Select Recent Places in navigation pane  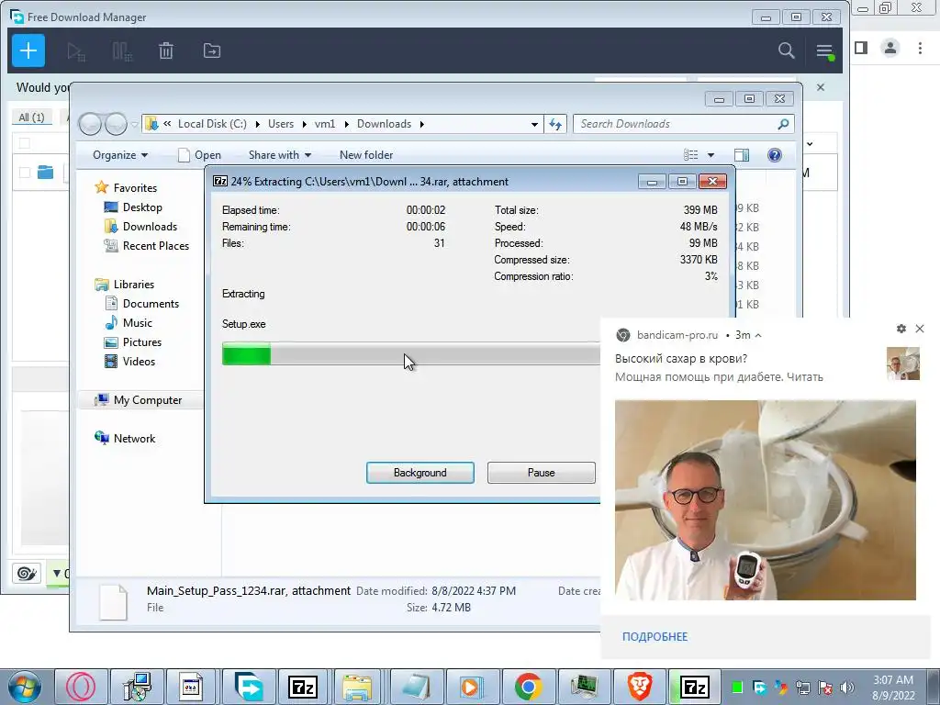[x=146, y=245]
